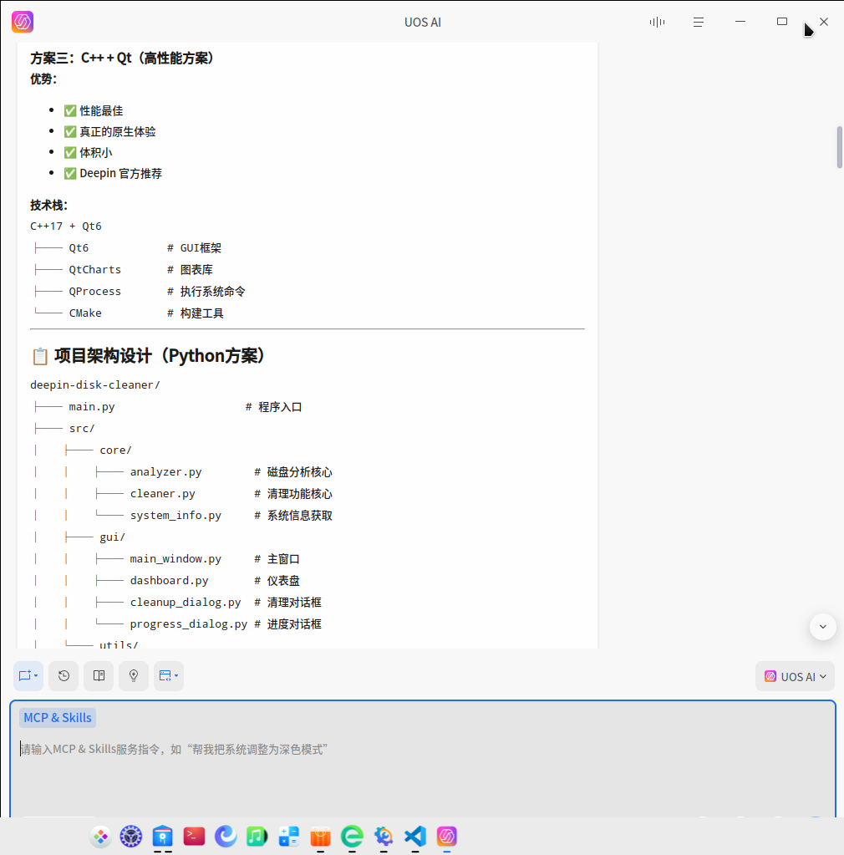
Task: Click the UOS AI icon in the dock
Action: 447,836
